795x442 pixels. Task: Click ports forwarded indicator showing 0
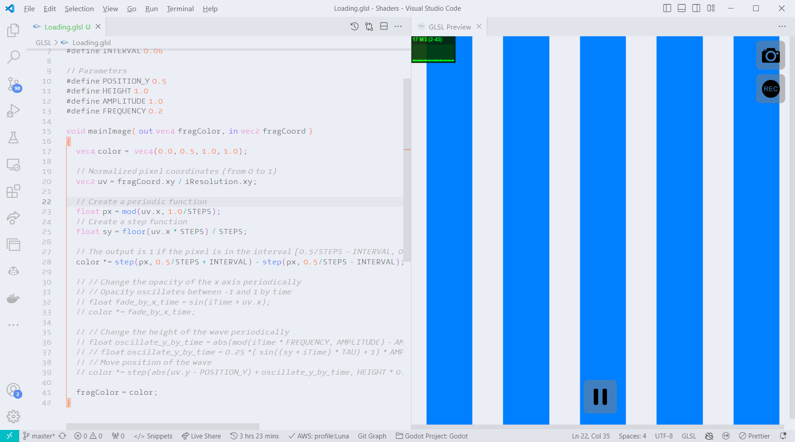tap(118, 436)
